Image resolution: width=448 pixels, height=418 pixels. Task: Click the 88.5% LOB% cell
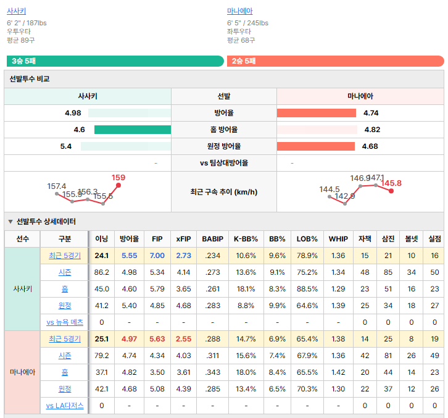pyautogui.click(x=307, y=289)
